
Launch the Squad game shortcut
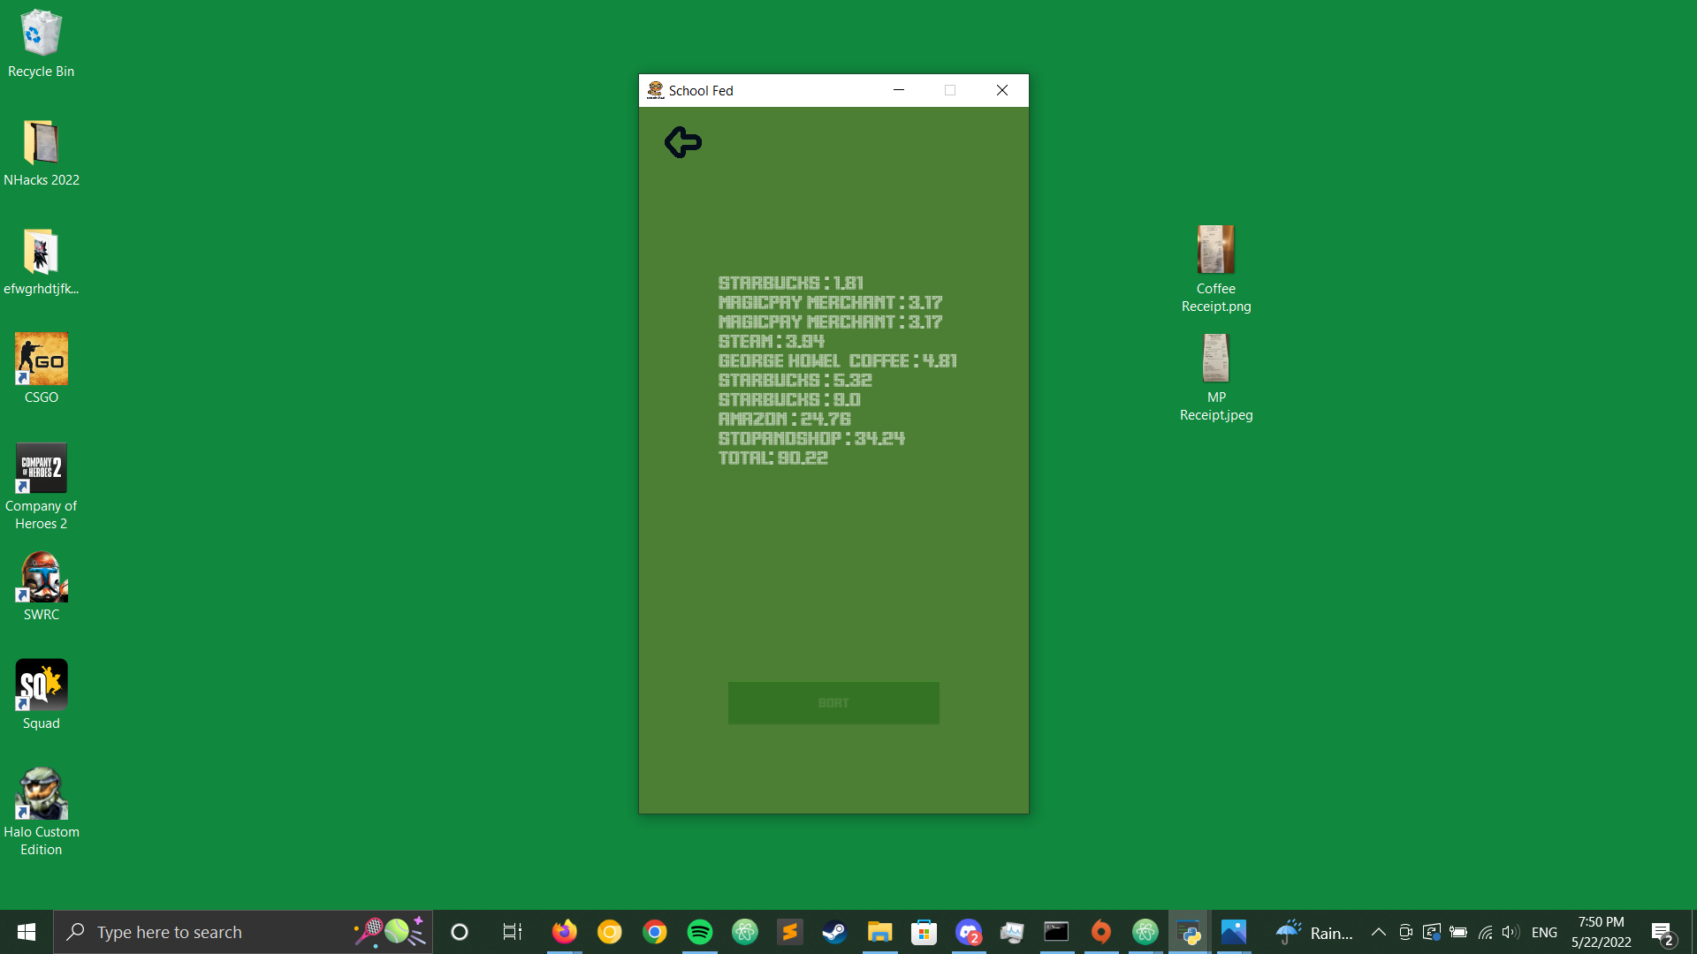coord(41,685)
